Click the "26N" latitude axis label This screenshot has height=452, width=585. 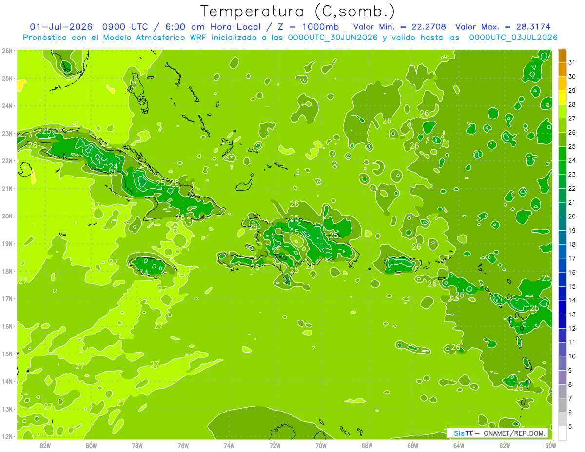coord(7,51)
